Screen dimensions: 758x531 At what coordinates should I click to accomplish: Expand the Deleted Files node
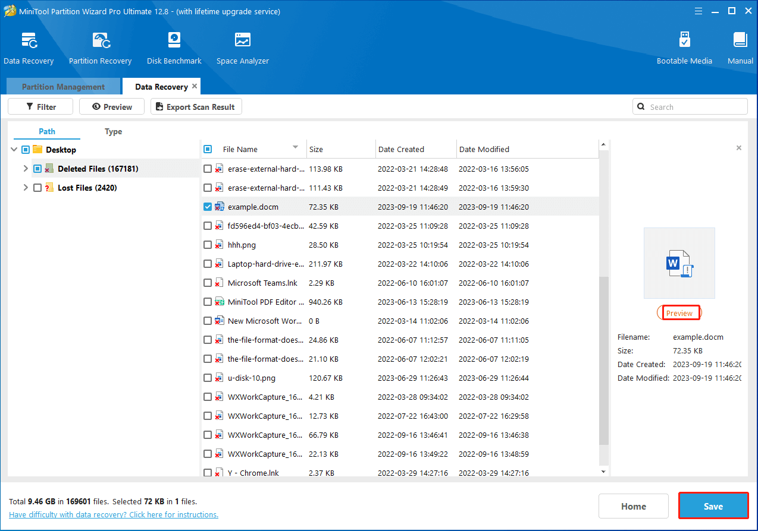tap(25, 169)
